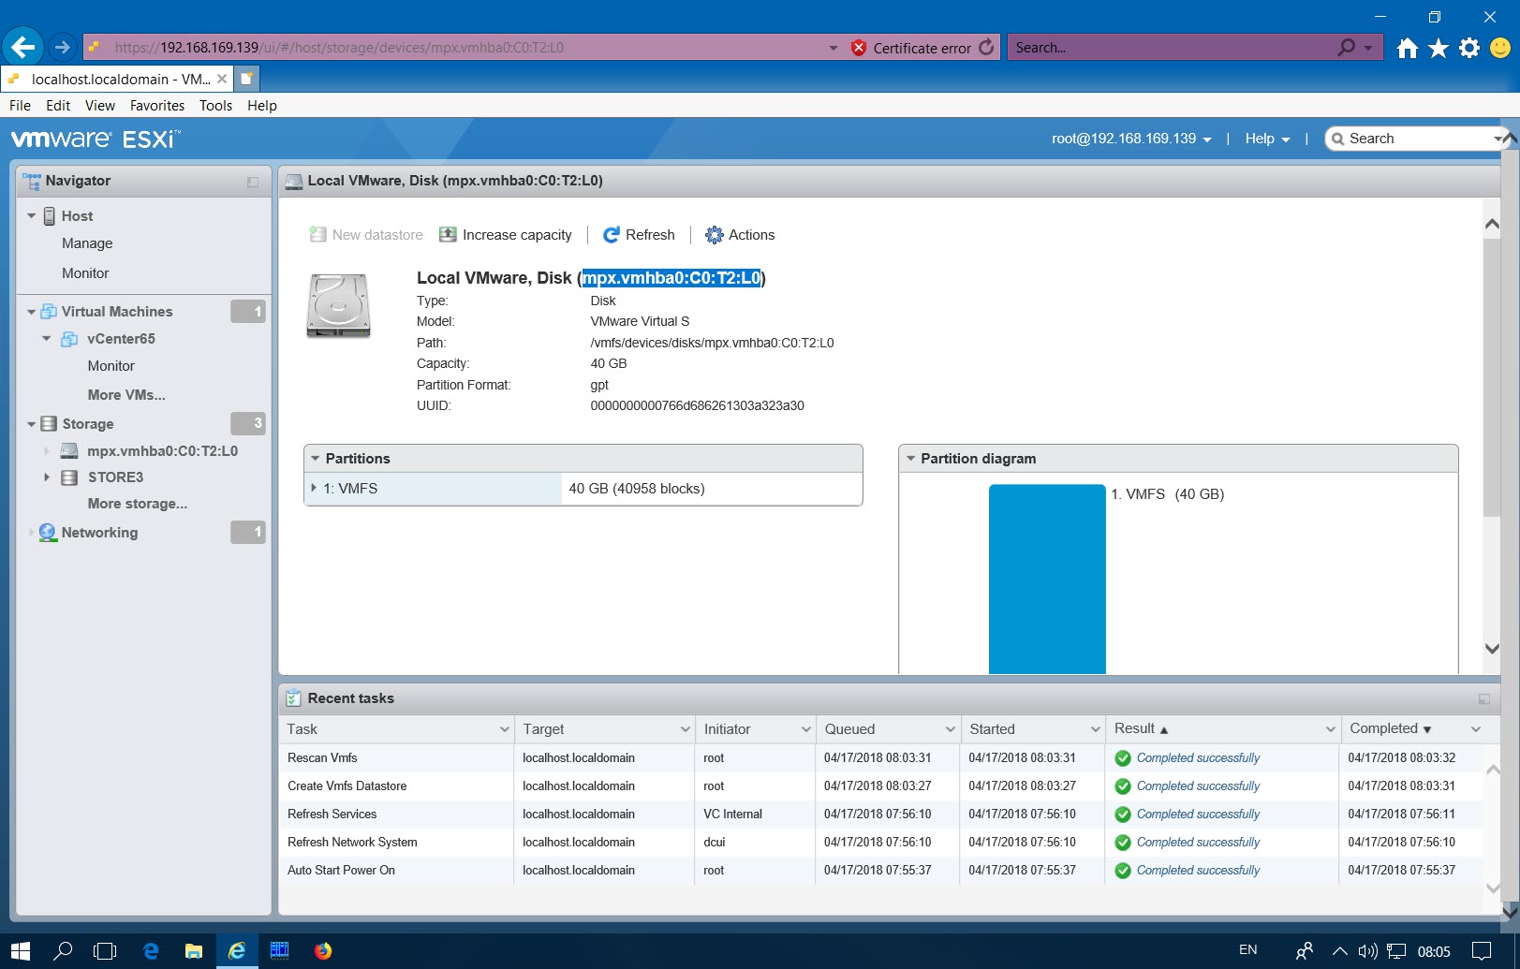The image size is (1520, 969).
Task: Click the vCenter65 virtual machine icon
Action: tap(69, 339)
